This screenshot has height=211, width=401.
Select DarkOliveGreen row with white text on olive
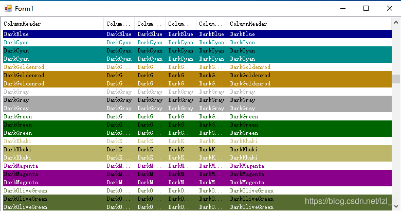(197, 207)
